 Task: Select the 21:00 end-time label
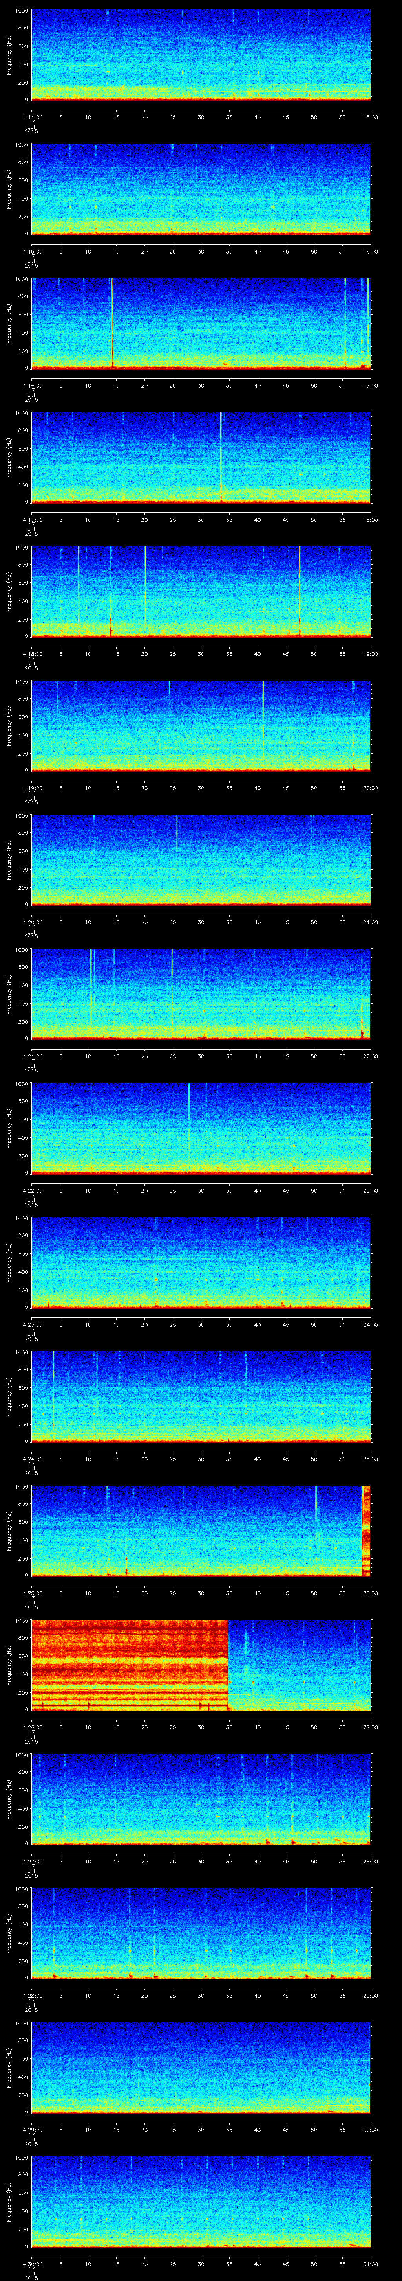click(x=370, y=922)
